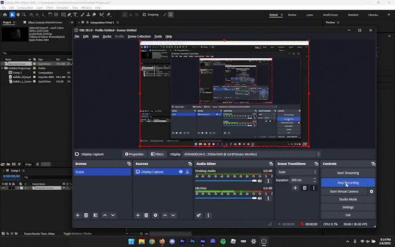Select the Zoom magnifier tool in After Effects
395x247 pixels.
click(24, 15)
